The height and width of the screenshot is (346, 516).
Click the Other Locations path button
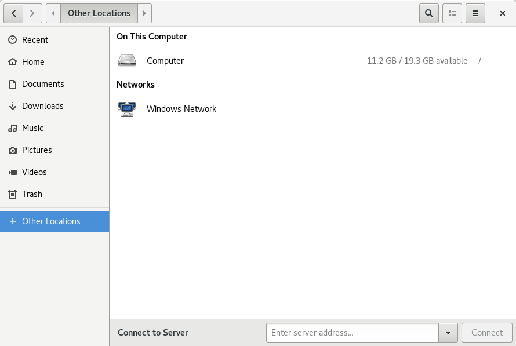click(99, 13)
